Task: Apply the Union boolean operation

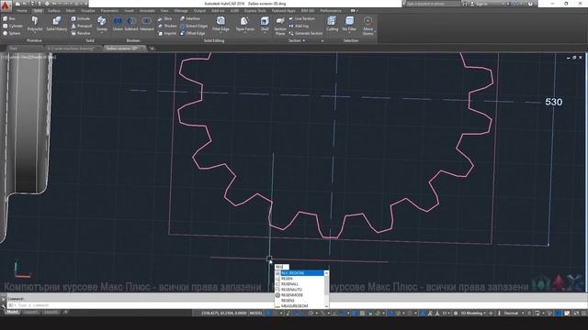Action: 118,24
